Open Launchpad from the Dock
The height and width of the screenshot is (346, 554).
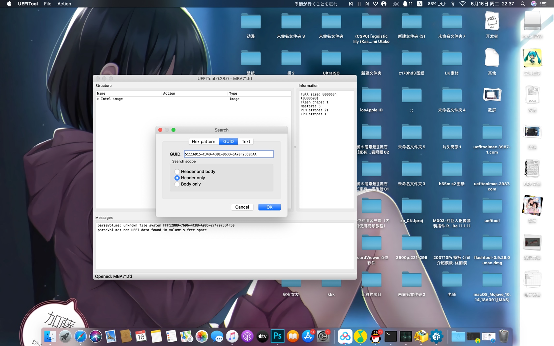click(65, 336)
